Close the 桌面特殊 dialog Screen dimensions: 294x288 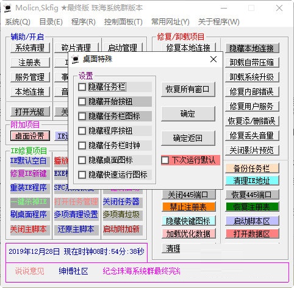click(213, 59)
